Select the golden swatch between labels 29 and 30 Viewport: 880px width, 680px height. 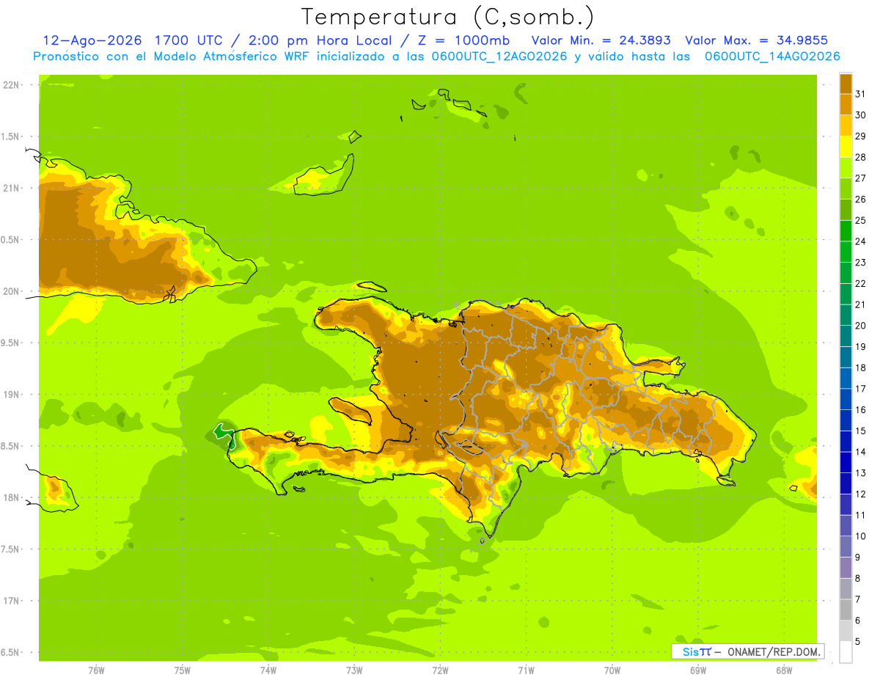(846, 125)
